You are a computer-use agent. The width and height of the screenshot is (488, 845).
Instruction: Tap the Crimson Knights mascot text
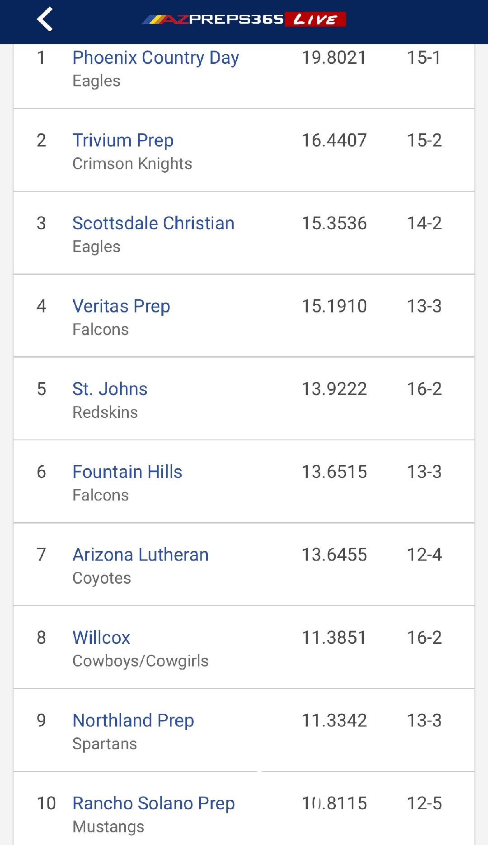132,164
